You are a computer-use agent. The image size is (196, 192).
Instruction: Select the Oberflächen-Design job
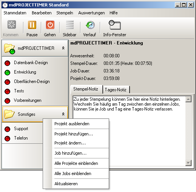[x=32, y=81]
